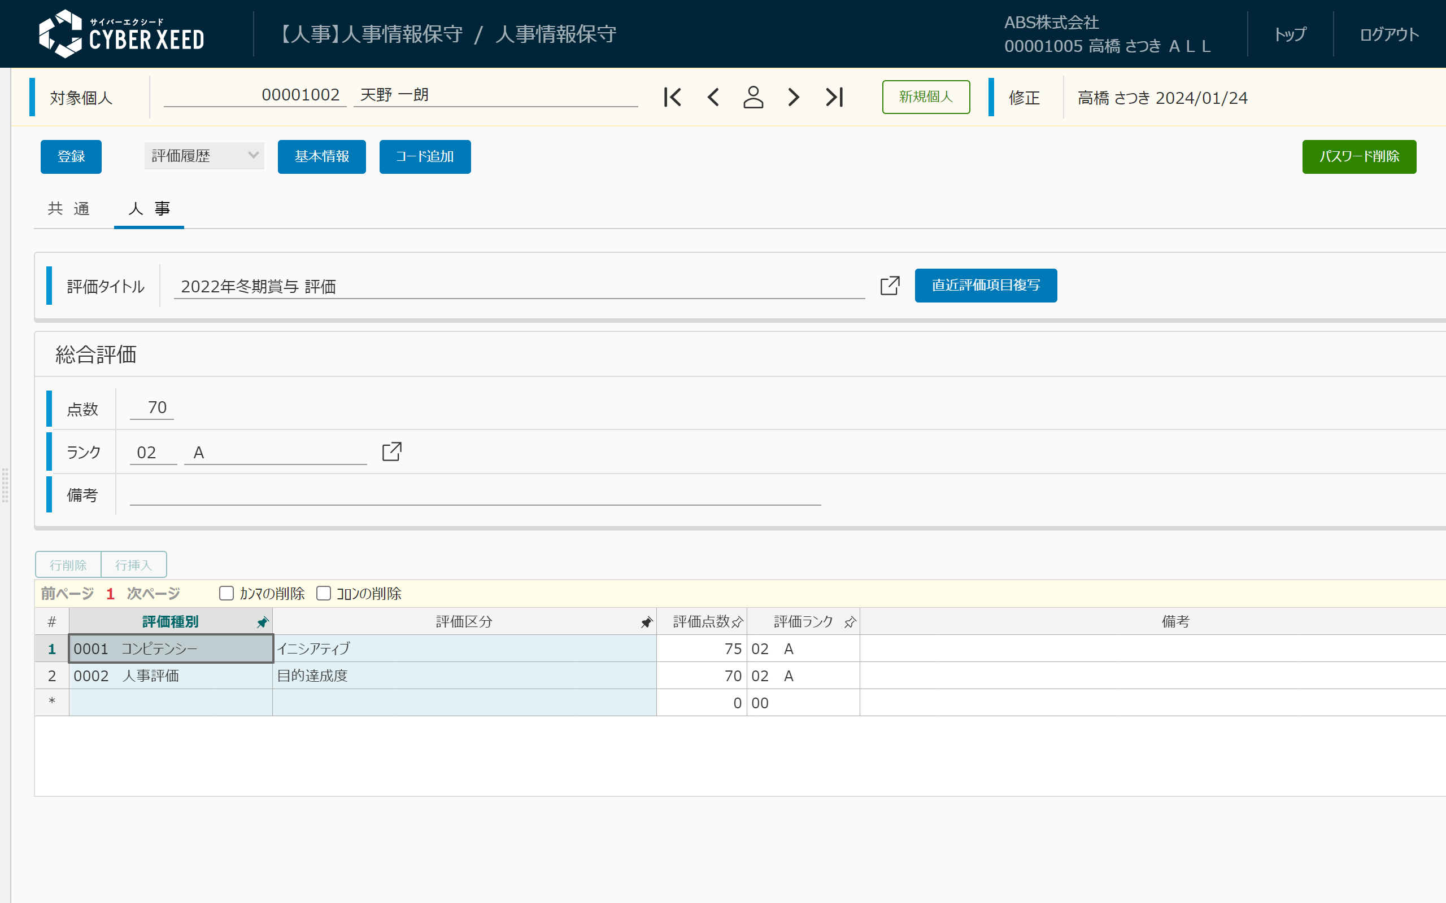Screen dimensions: 1446x903
Task: Select 評価ランク cell in 目的達成度 row
Action: pyautogui.click(x=803, y=676)
